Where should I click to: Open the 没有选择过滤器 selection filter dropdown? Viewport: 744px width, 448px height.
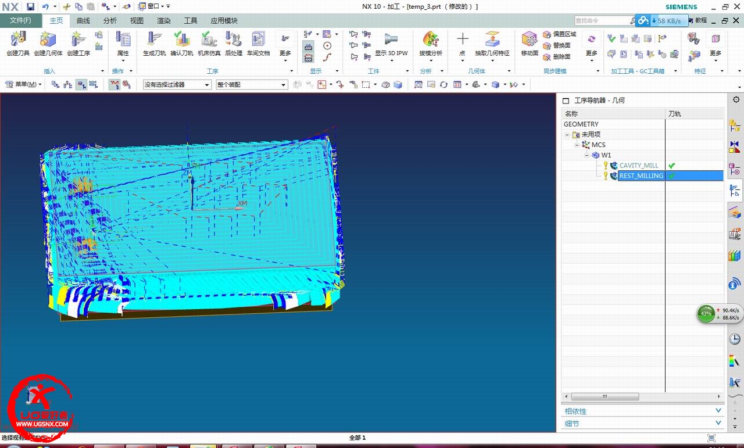(177, 84)
